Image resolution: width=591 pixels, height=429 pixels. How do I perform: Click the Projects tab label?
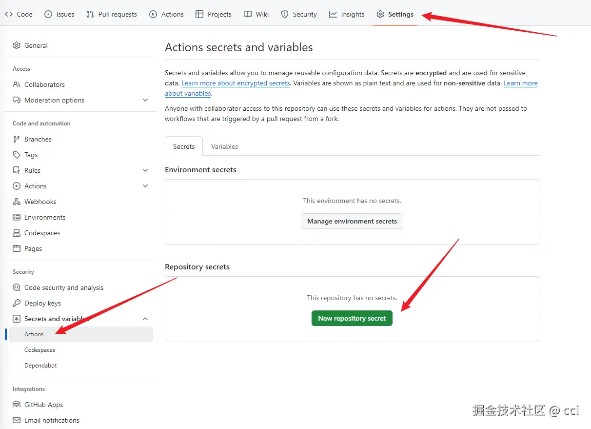point(219,14)
